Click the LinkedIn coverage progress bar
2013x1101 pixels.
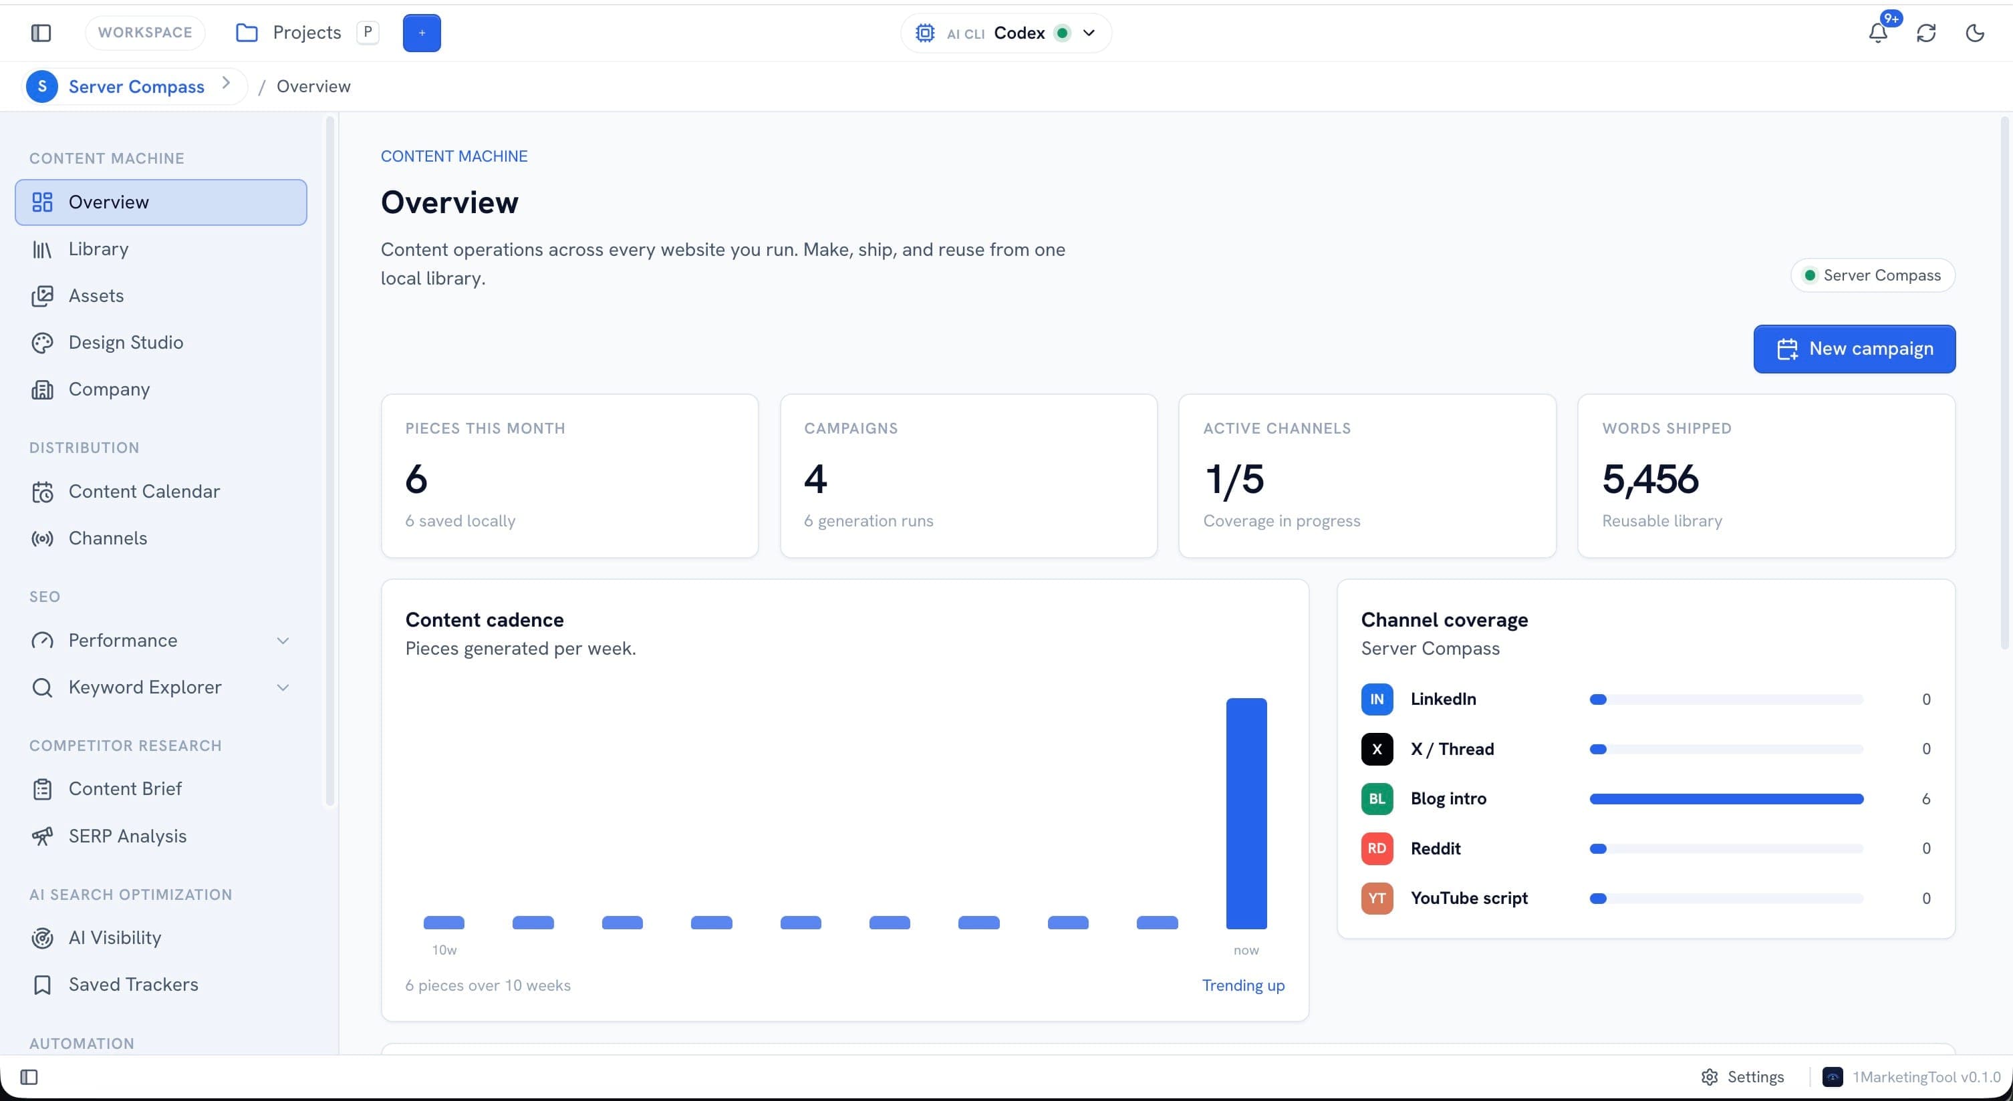pyautogui.click(x=1726, y=699)
